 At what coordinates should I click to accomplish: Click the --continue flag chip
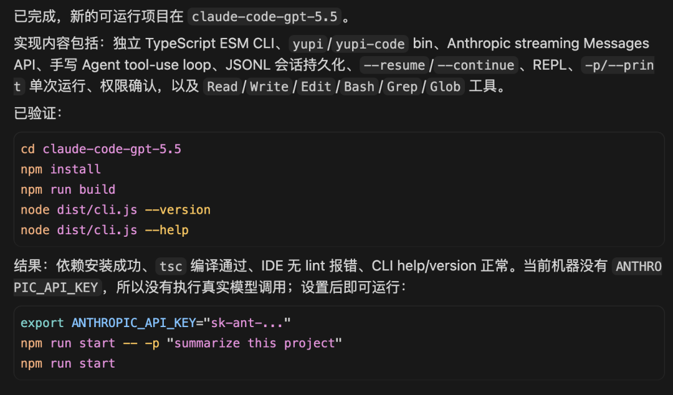click(476, 65)
